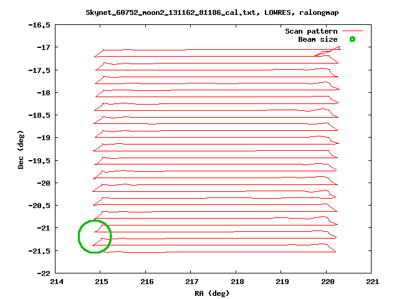This screenshot has width=399, height=299.
Task: Click the y-axis tick label -17.5
Action: (x=39, y=70)
